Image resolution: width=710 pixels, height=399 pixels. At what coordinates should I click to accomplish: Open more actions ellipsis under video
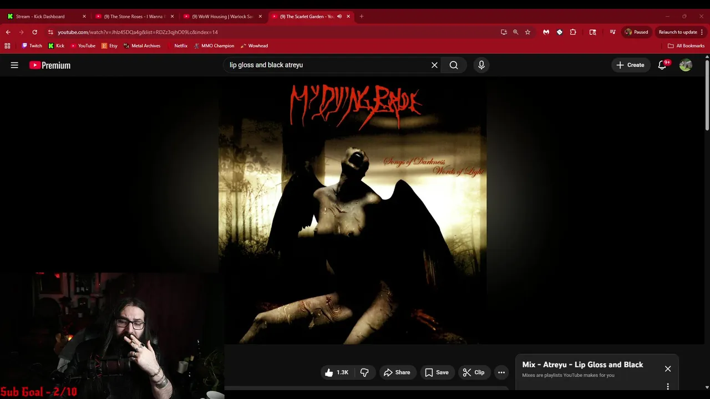point(501,372)
